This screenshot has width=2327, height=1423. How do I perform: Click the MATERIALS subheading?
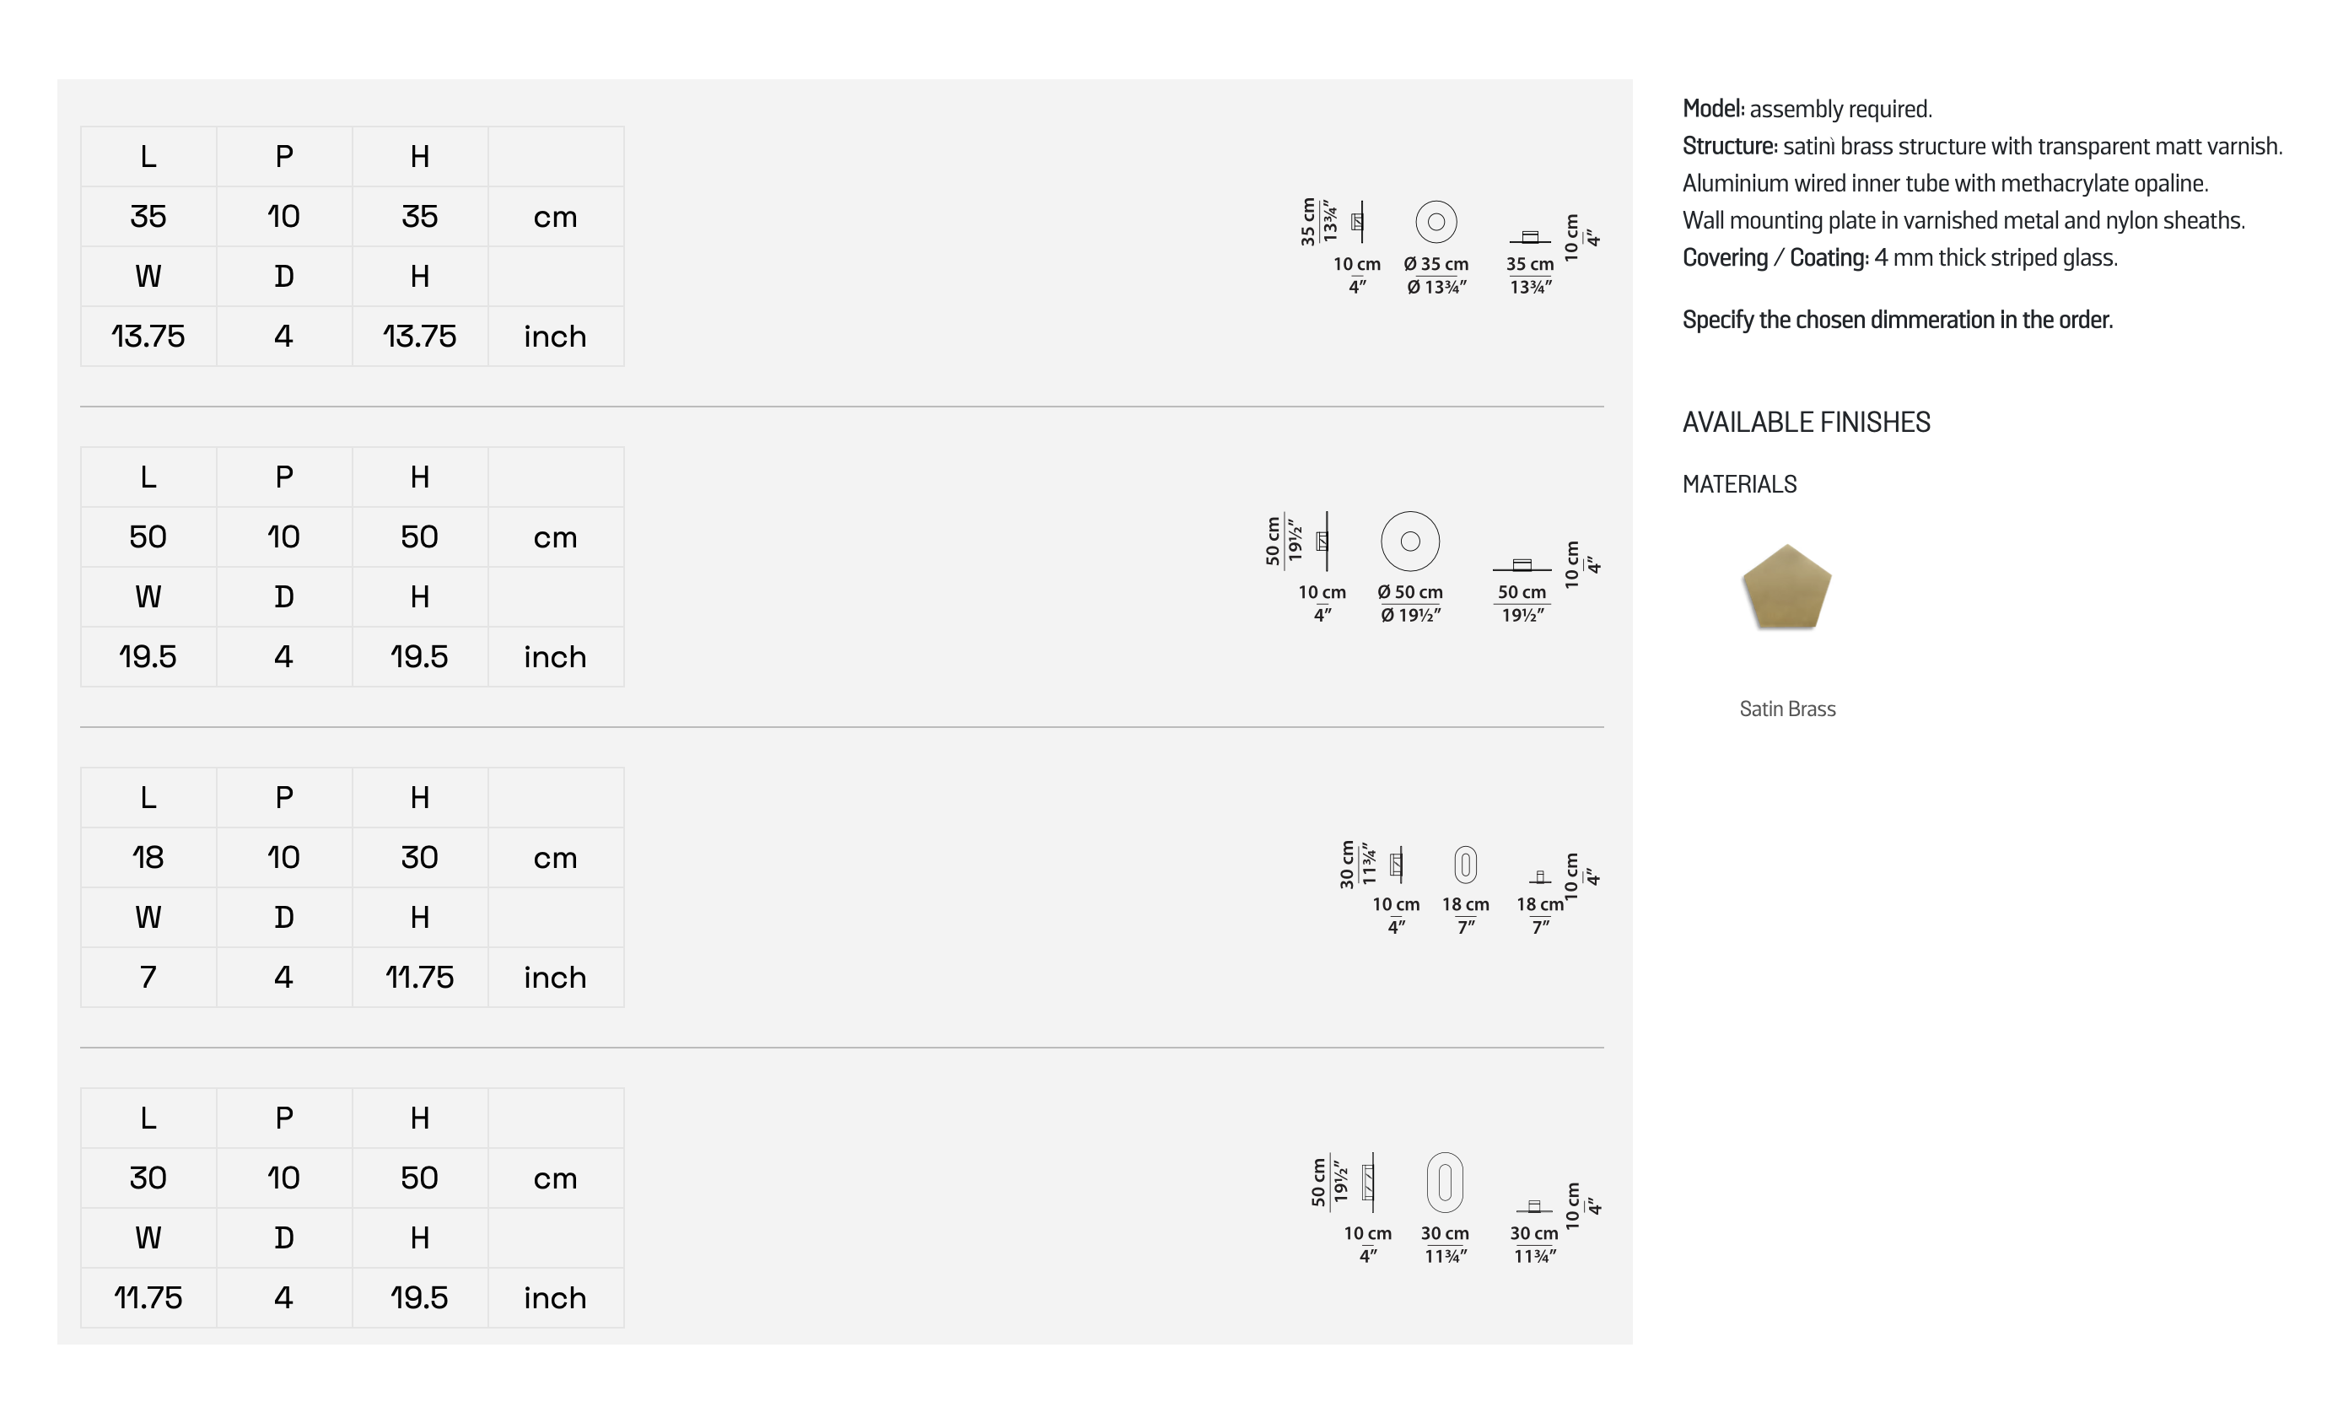tap(1738, 484)
